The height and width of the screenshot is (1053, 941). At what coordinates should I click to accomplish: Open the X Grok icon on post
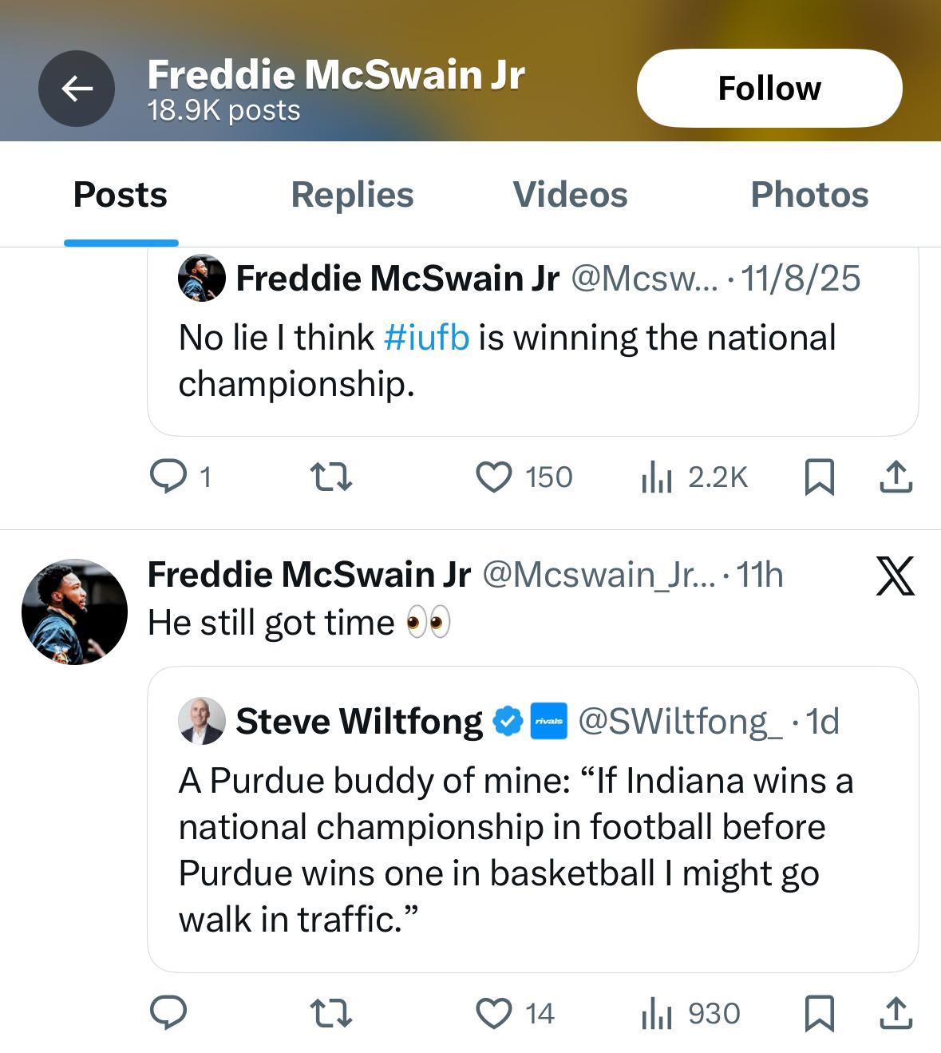895,576
